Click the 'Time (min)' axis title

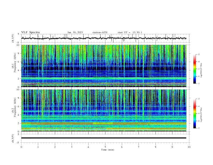108,150
